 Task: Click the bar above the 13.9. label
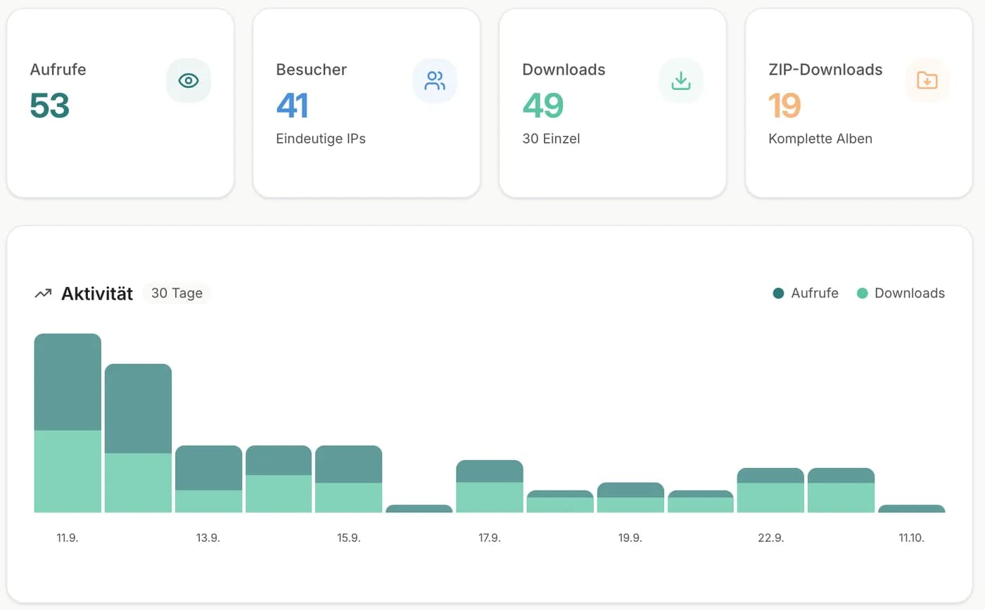coord(208,479)
